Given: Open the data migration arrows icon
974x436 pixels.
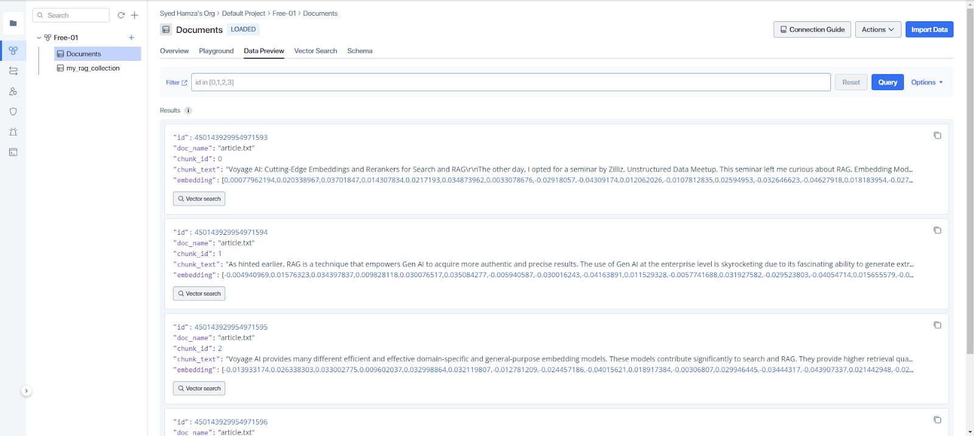Looking at the screenshot, I should (13, 71).
